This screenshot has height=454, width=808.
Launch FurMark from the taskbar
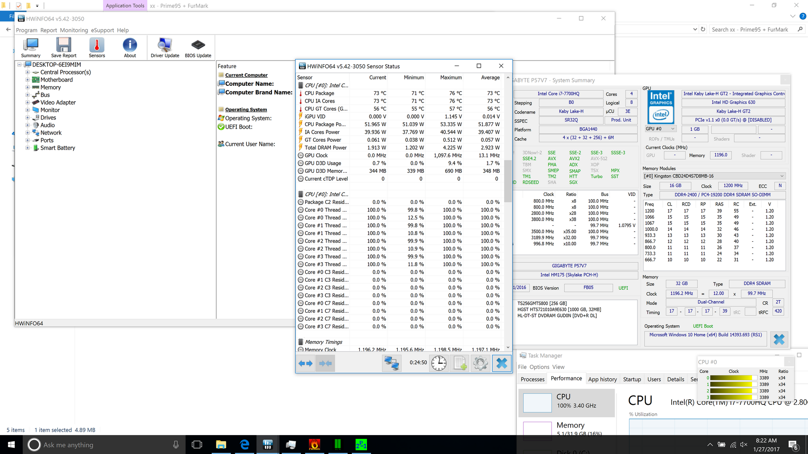(315, 444)
